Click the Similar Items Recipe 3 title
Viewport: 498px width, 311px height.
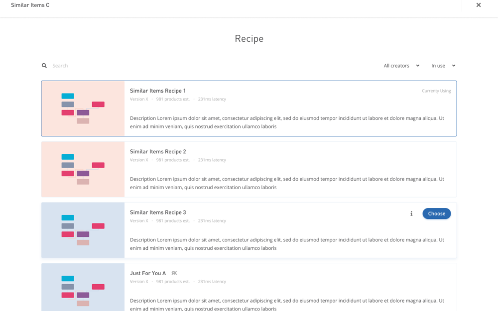pos(157,212)
